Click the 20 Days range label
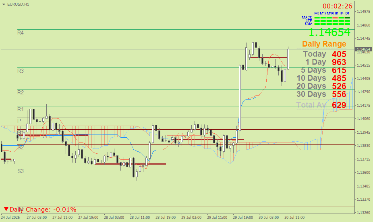 (311, 86)
